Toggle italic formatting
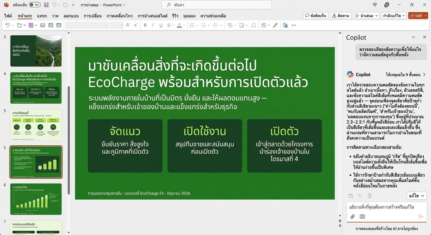This screenshot has height=235, width=431. click(x=153, y=25)
